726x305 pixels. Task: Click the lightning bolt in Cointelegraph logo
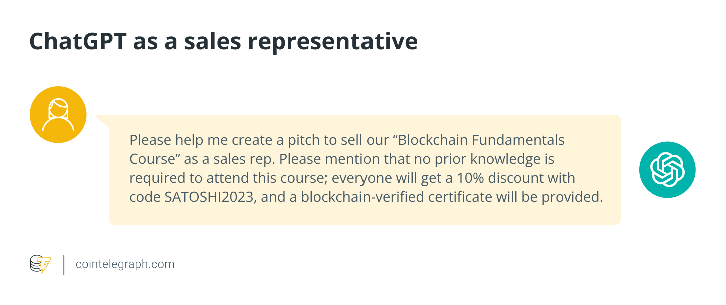(46, 266)
